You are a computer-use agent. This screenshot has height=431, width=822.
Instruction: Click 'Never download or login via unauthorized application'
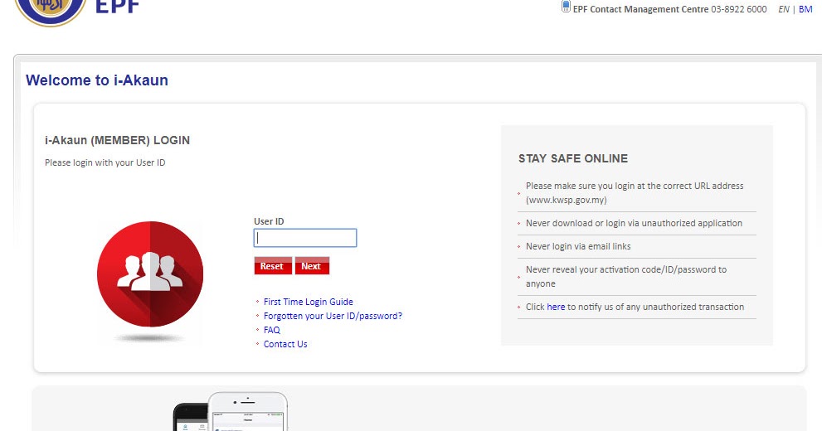(634, 223)
